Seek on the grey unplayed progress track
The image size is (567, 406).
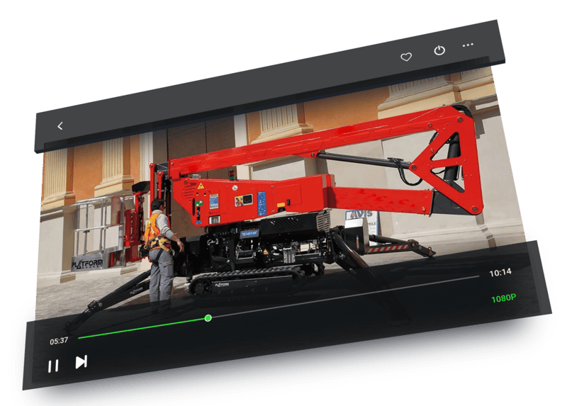[x=345, y=297]
